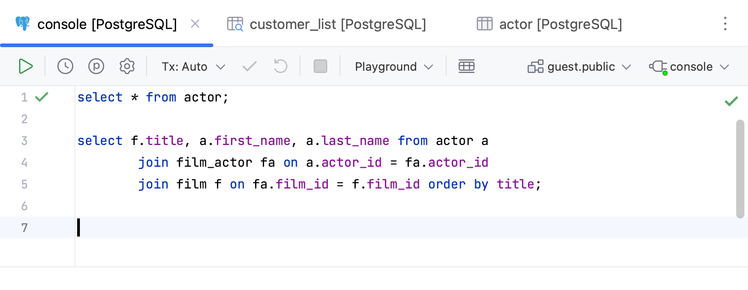Click 'film_actor' in the join on line 4
Screen dimensions: 748x290
214,163
